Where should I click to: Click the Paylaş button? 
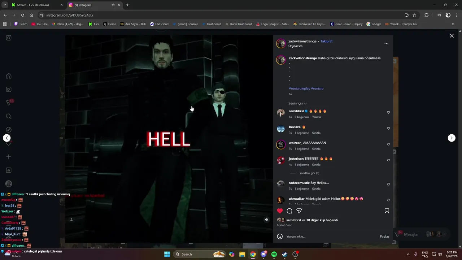click(x=384, y=237)
